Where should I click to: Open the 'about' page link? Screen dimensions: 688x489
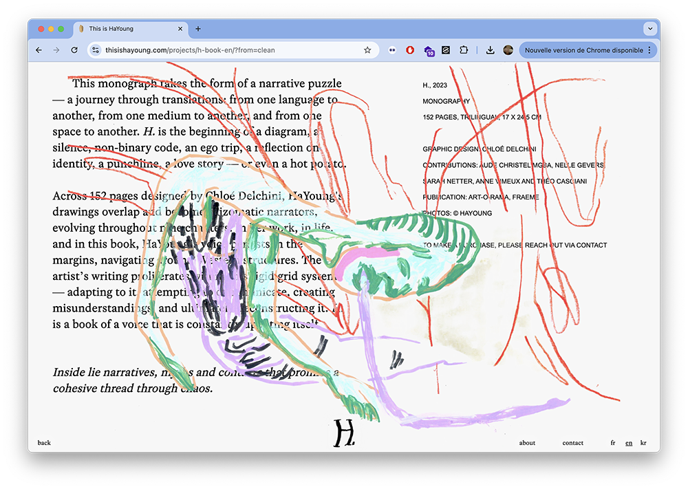click(527, 443)
